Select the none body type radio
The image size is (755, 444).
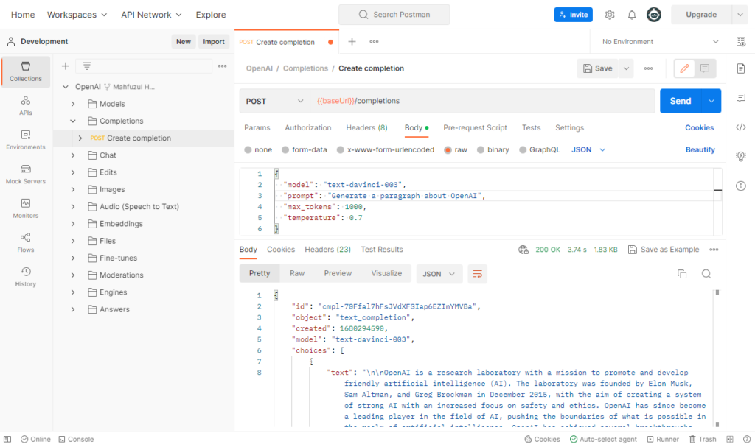(248, 149)
